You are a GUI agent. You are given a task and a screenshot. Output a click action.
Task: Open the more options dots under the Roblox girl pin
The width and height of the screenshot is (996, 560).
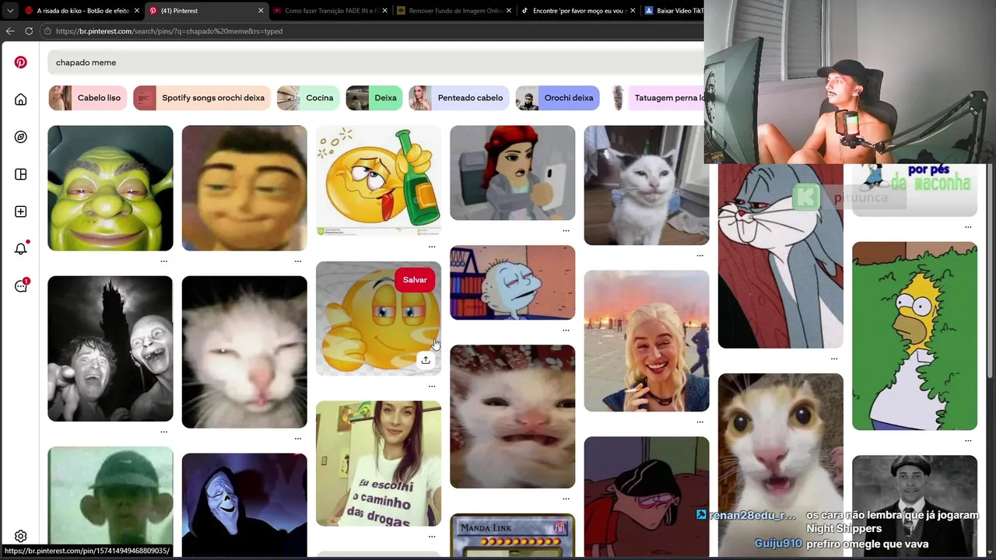coord(566,231)
